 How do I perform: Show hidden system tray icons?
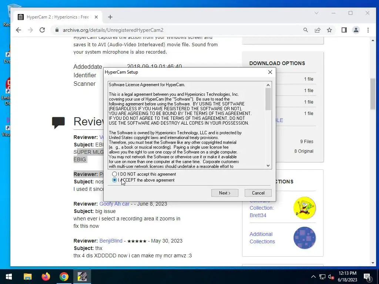(x=313, y=277)
